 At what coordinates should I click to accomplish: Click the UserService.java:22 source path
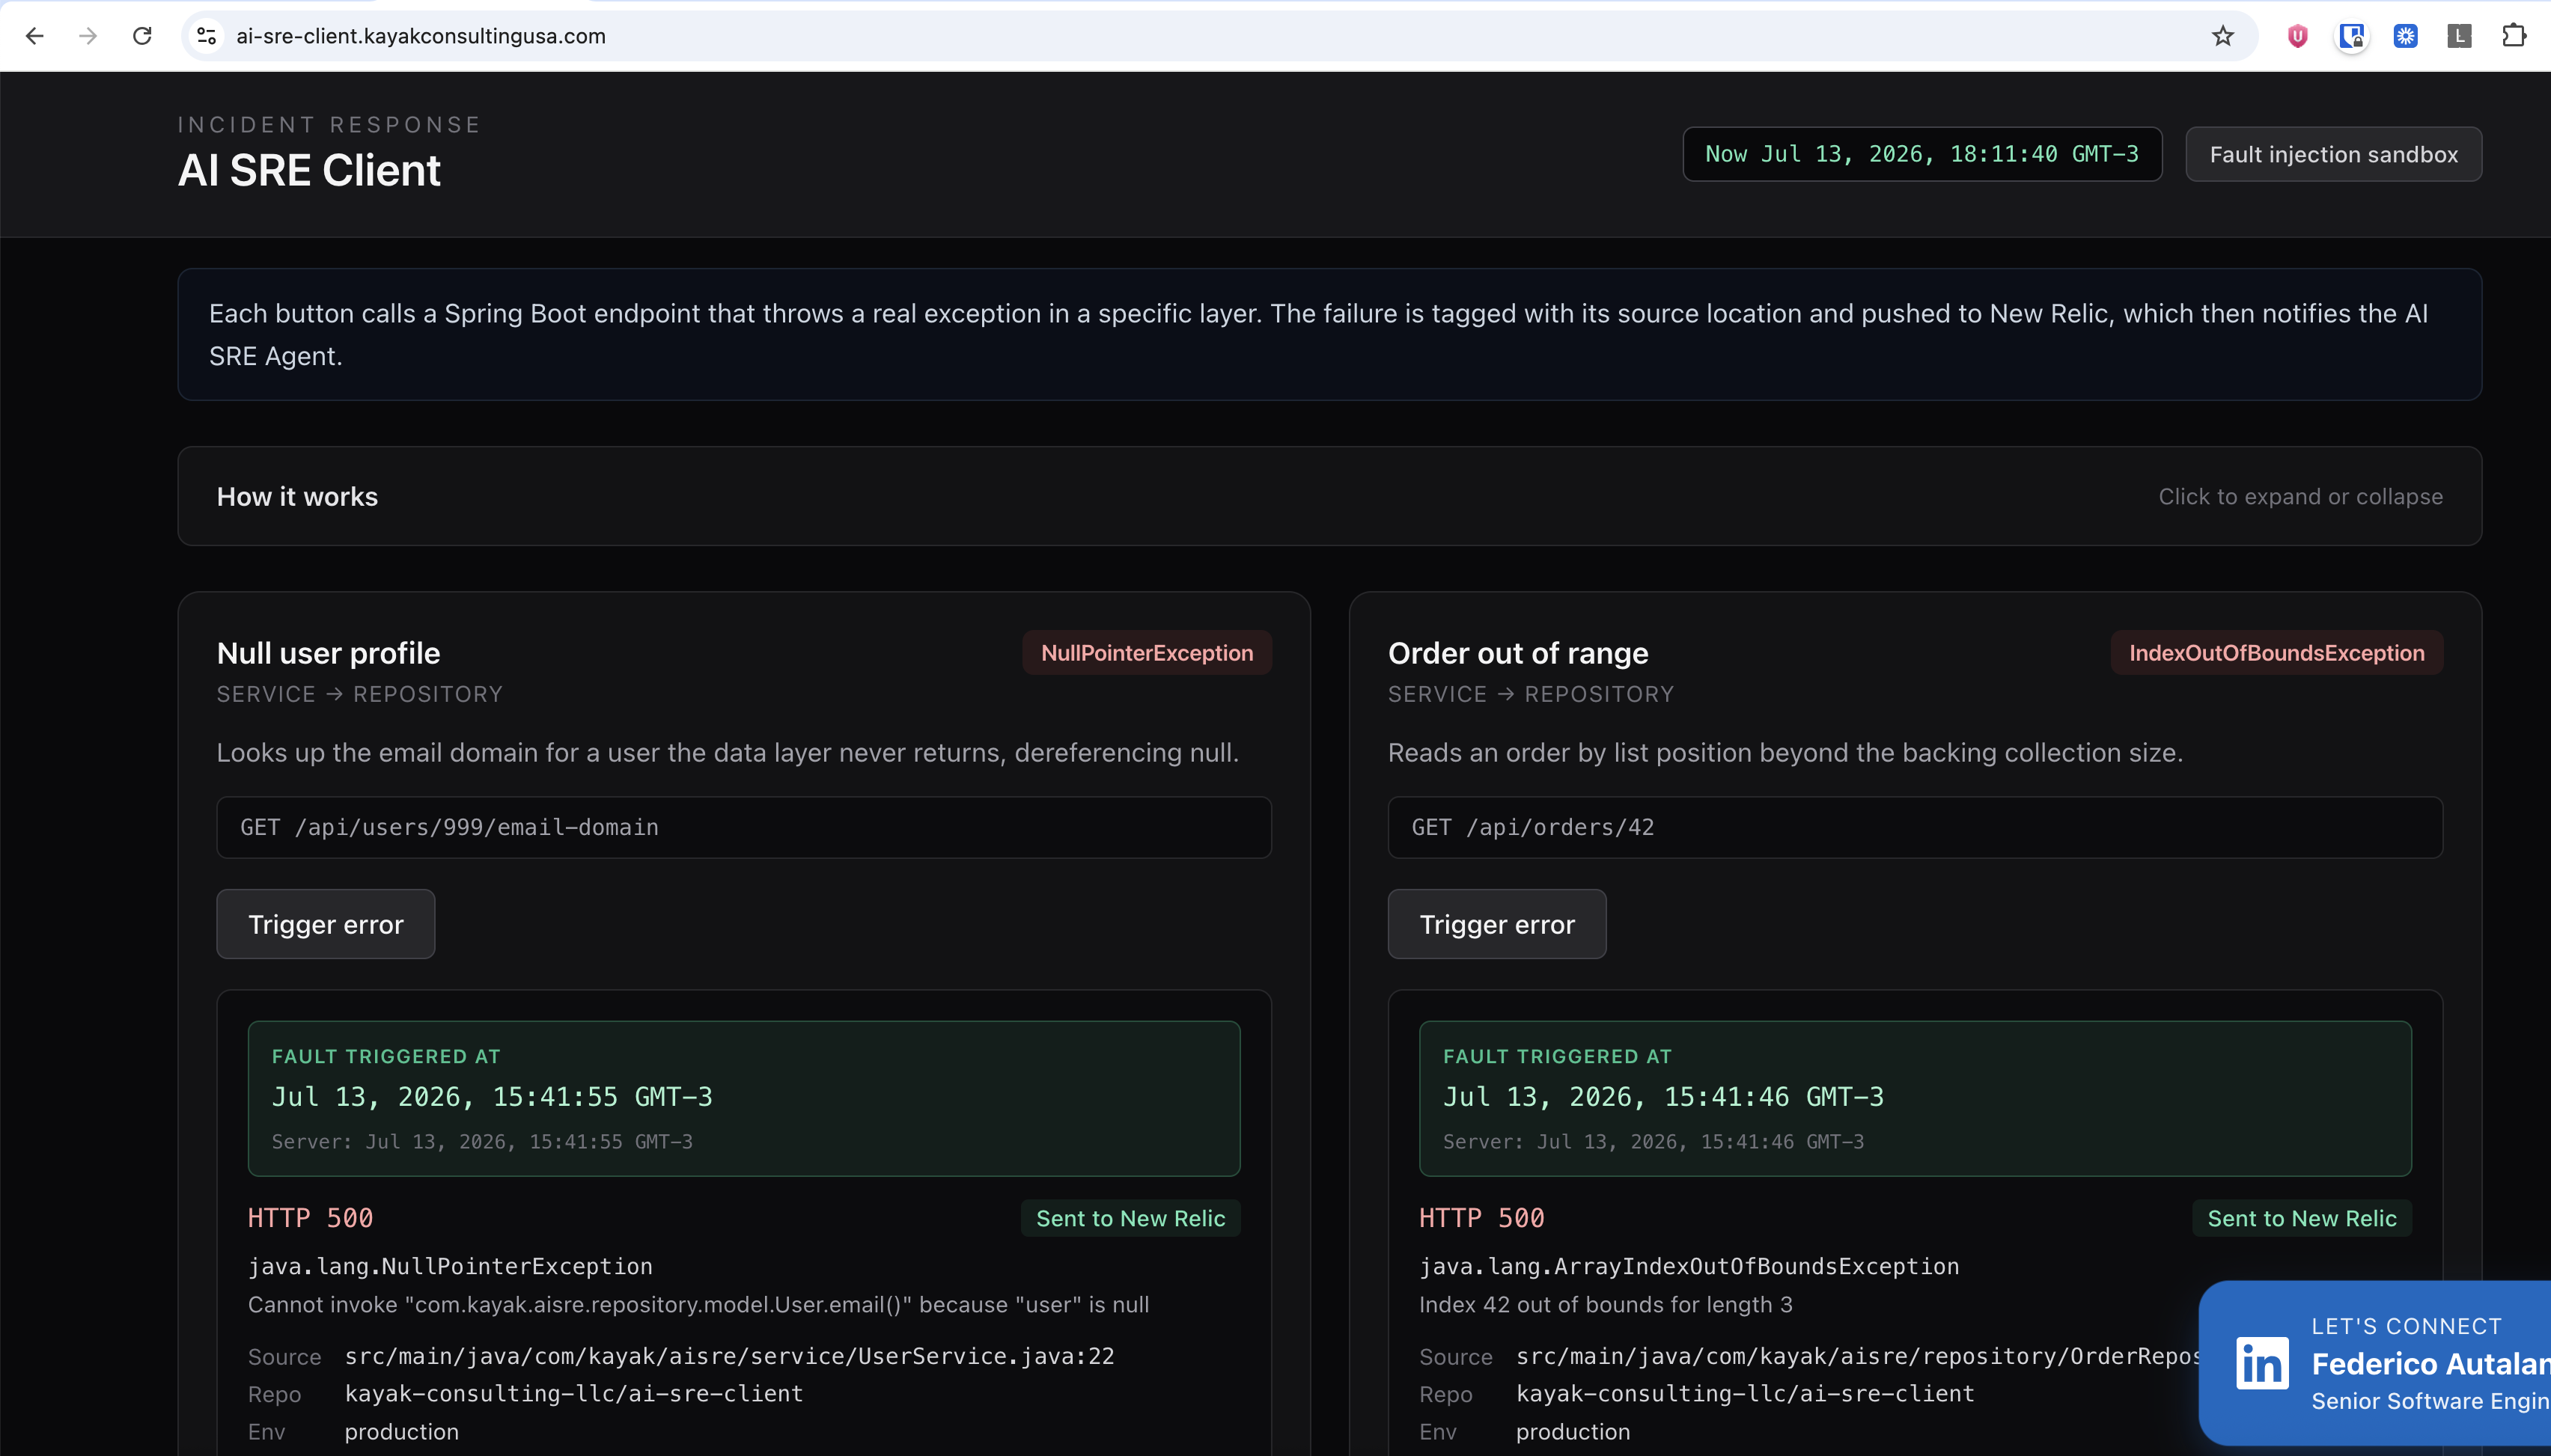729,1356
